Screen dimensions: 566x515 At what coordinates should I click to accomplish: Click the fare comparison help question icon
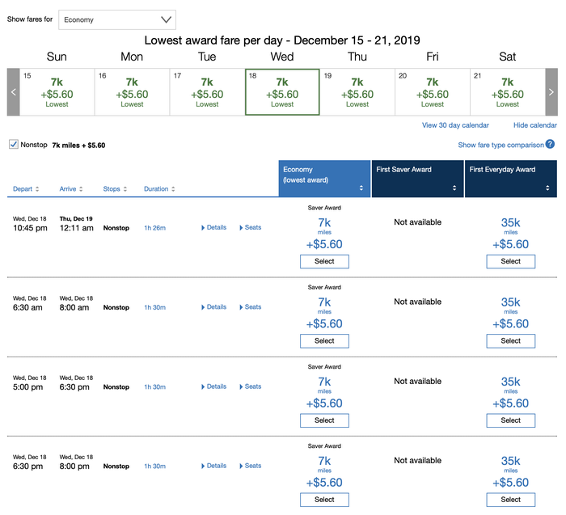[x=550, y=144]
